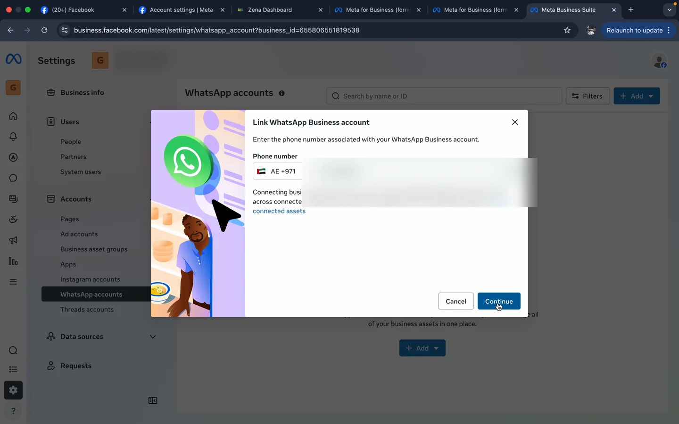The width and height of the screenshot is (679, 424).
Task: Collapse sidebar with panel toggle icon
Action: [x=153, y=400]
